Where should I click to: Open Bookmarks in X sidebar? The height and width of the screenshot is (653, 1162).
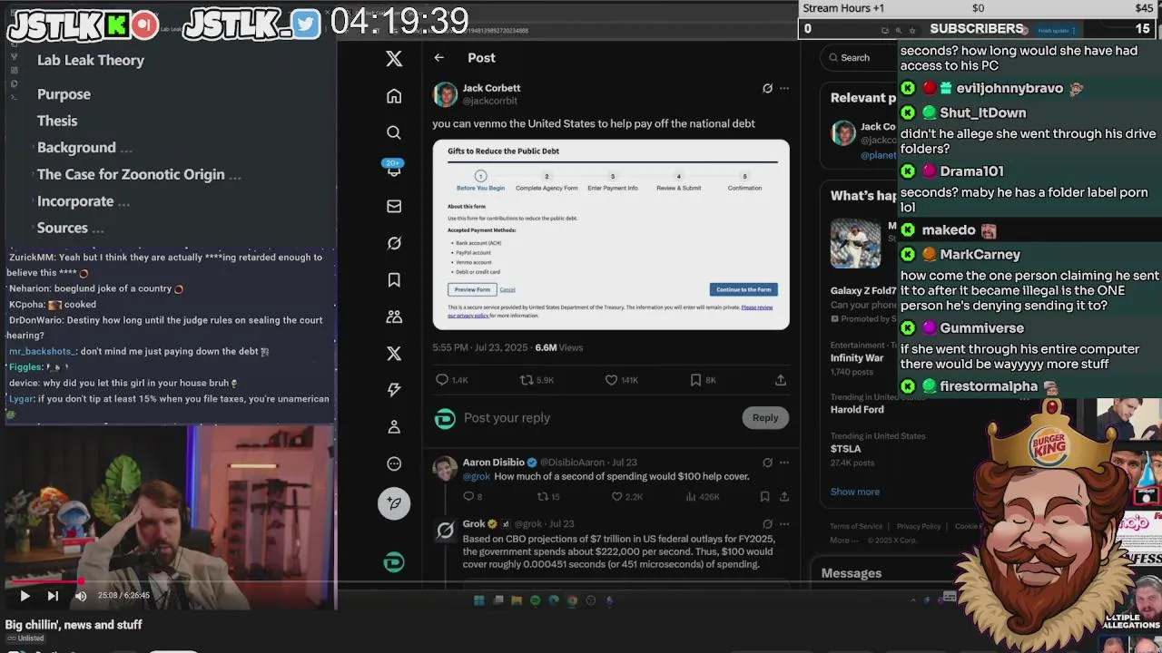tap(394, 280)
